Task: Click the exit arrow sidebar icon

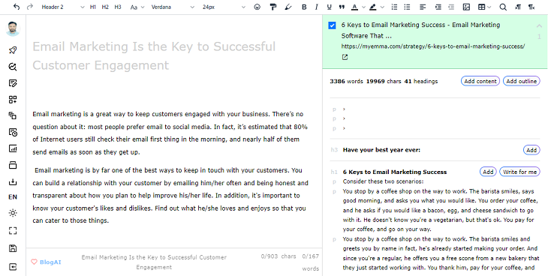Action: 13,267
